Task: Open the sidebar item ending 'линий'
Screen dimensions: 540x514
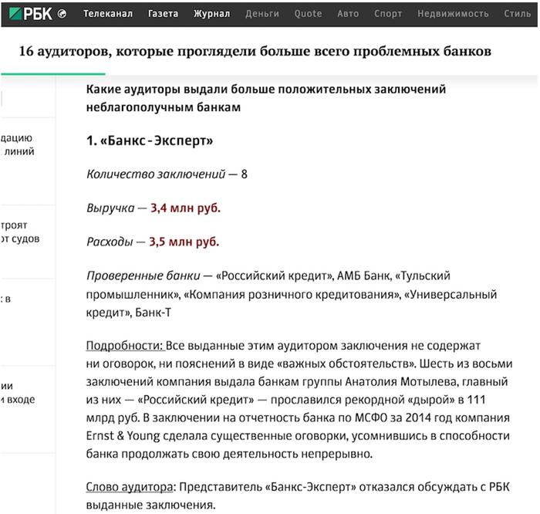Action: coord(17,144)
